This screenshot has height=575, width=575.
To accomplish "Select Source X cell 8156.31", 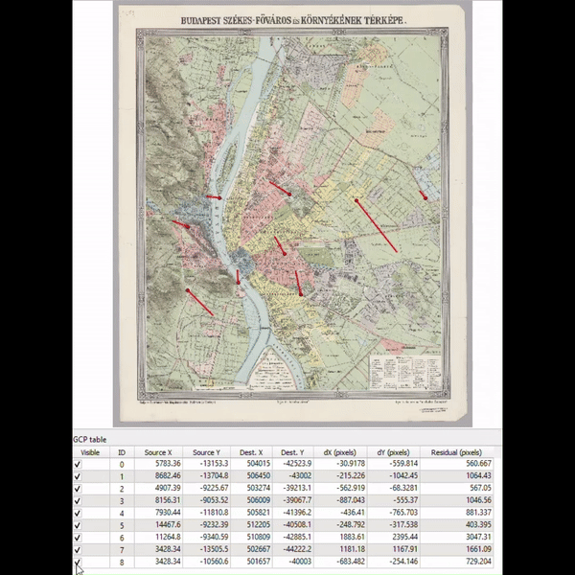I will [x=168, y=500].
